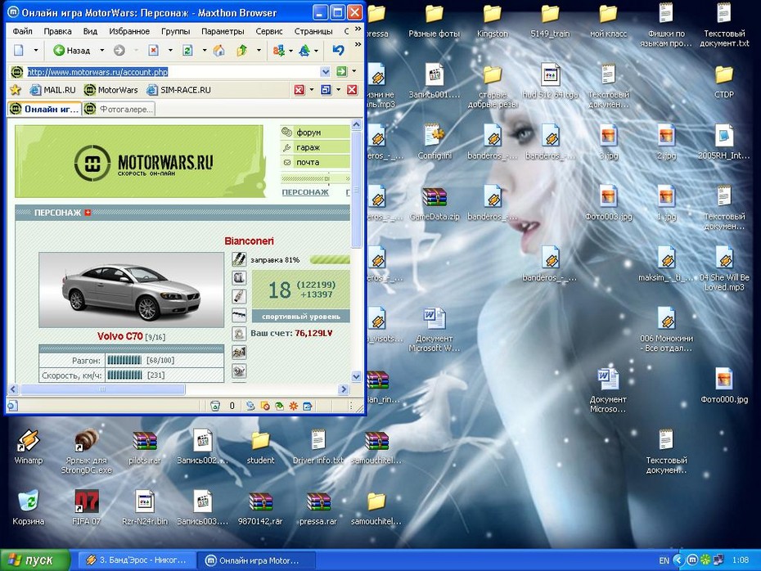Click the заправка fuel progress bar

pos(330,260)
